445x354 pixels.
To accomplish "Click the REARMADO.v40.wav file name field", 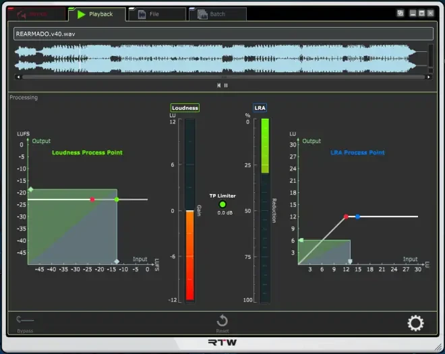I will coord(223,34).
